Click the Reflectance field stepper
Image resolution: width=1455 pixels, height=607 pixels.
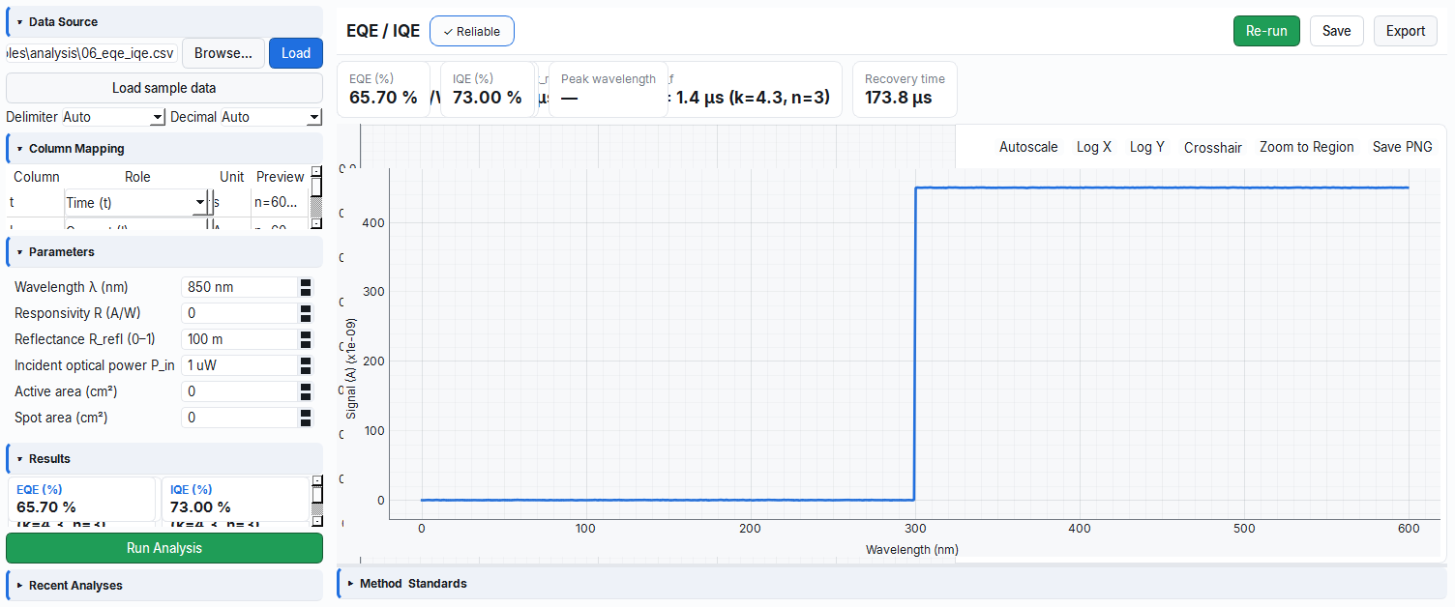[306, 339]
